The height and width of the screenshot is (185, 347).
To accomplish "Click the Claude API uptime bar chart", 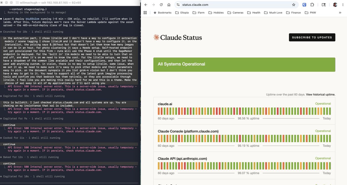I will pyautogui.click(x=244, y=166).
